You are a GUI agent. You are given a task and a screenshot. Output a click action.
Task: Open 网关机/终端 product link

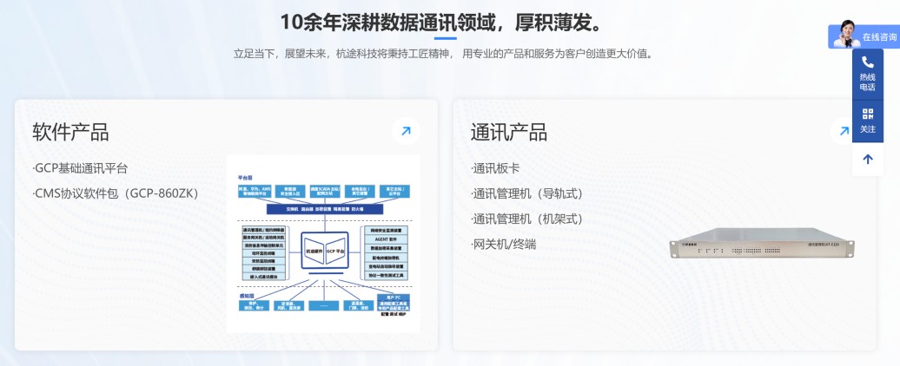click(503, 245)
